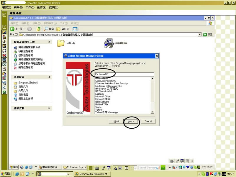
Task: Expand the pcAnywhere sidebar with the >> icon
Action: pyautogui.click(x=4, y=15)
